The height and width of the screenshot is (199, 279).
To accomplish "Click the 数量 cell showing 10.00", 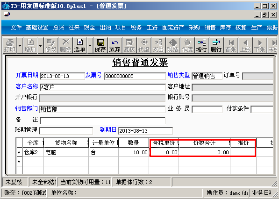I will coord(134,152).
